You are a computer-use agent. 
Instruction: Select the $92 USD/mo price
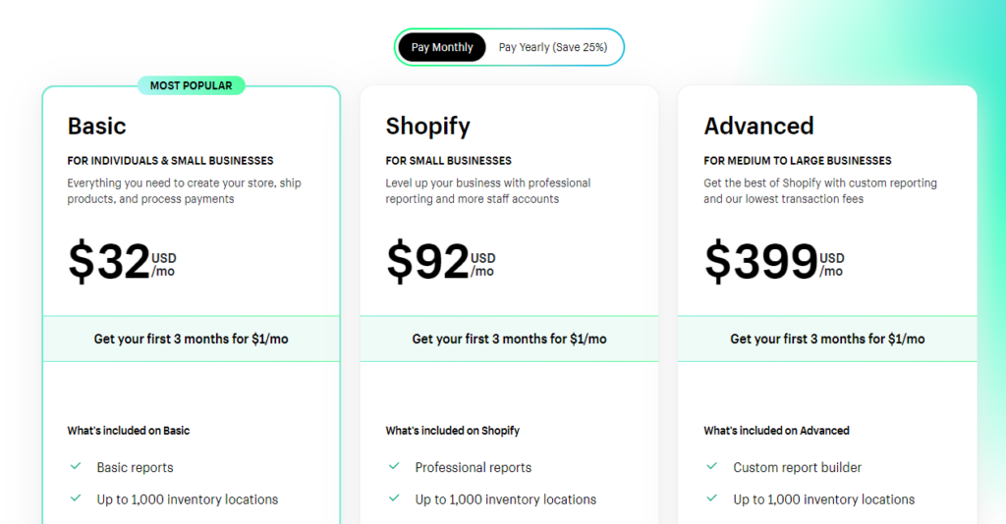pos(441,261)
